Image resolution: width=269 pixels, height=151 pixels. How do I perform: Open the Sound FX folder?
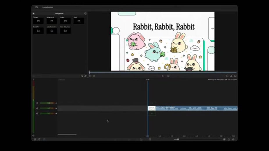pyautogui.click(x=38, y=31)
